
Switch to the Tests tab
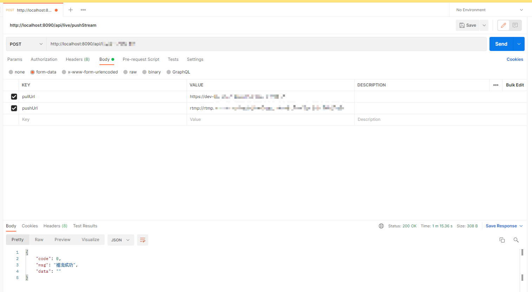173,59
